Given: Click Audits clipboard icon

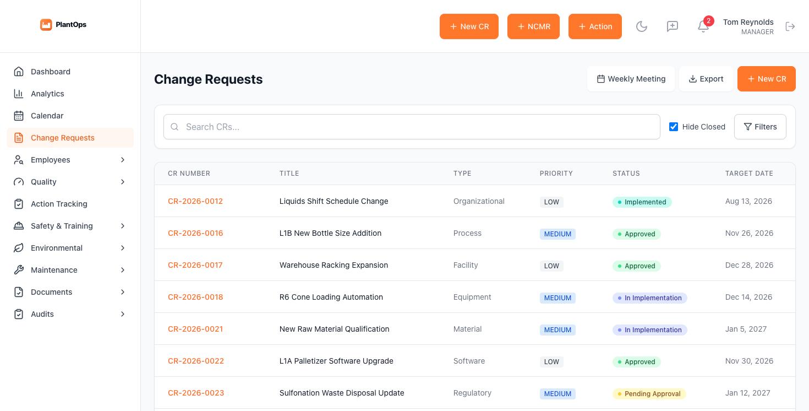Looking at the screenshot, I should pyautogui.click(x=19, y=314).
